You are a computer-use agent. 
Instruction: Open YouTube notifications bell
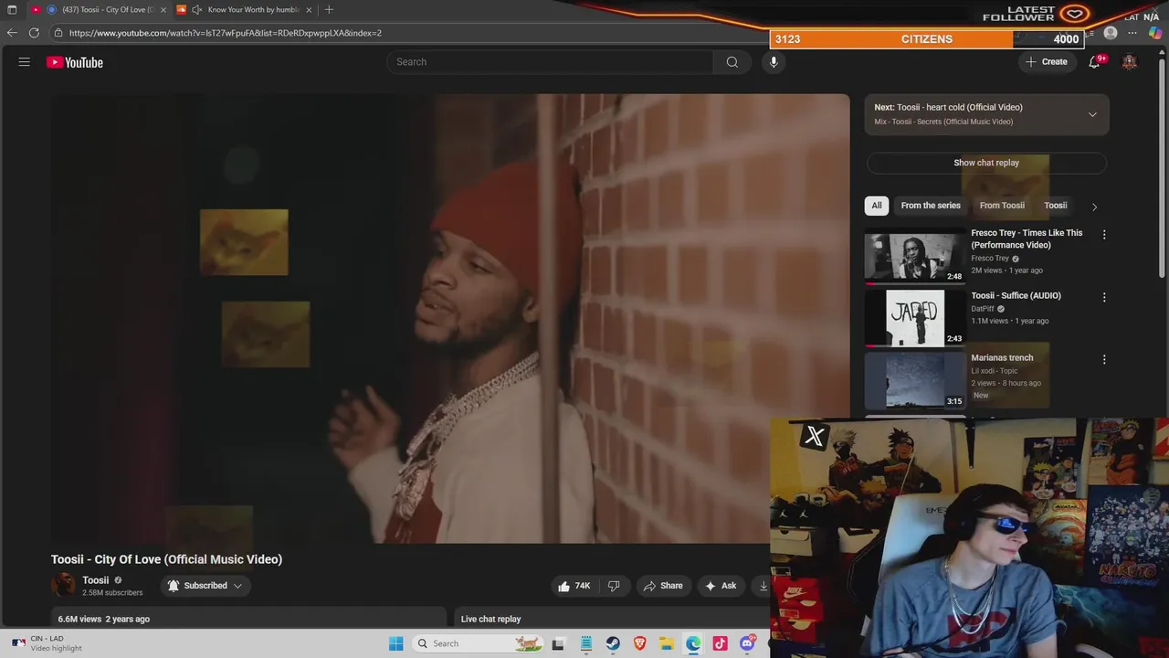1094,62
